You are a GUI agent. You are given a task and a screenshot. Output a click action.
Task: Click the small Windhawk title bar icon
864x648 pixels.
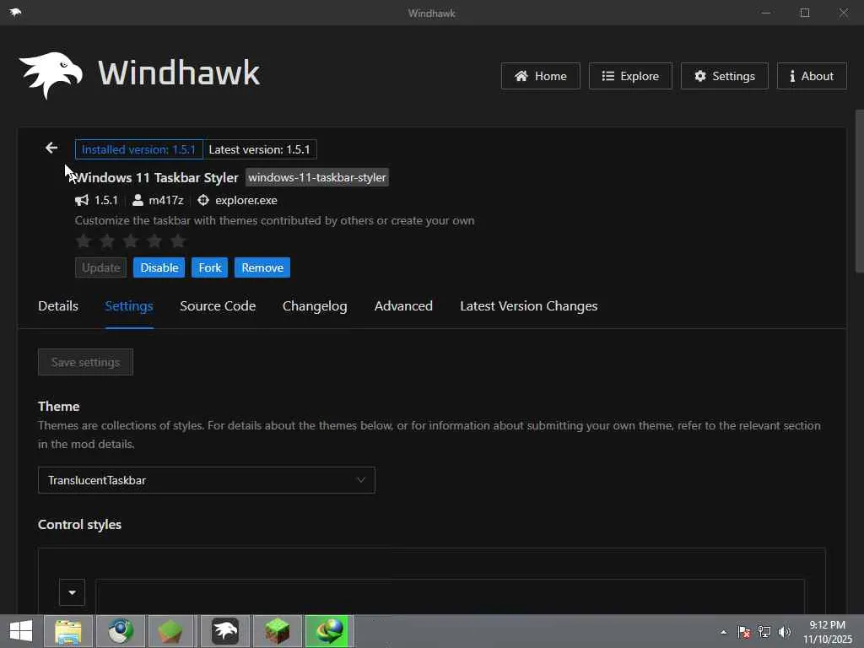click(15, 12)
